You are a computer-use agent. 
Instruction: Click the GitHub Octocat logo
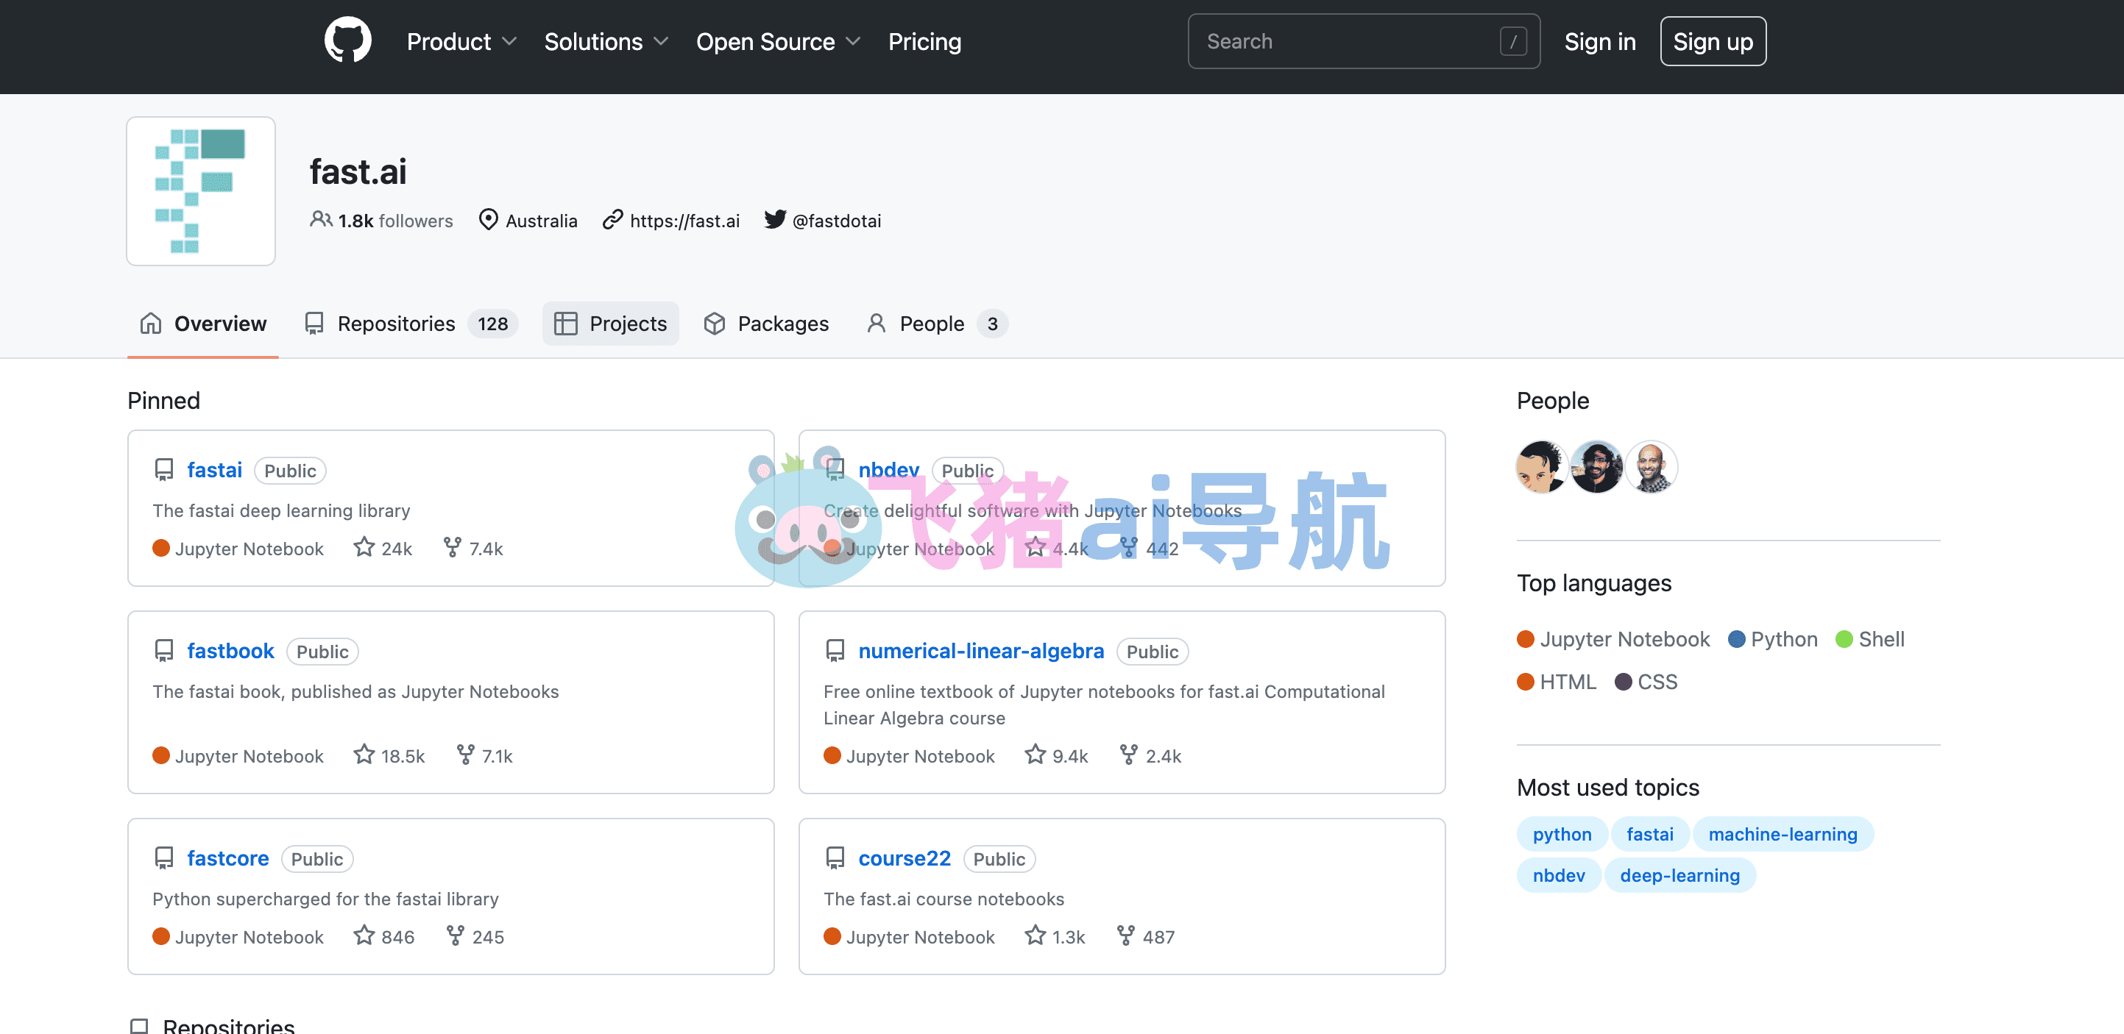coord(347,40)
